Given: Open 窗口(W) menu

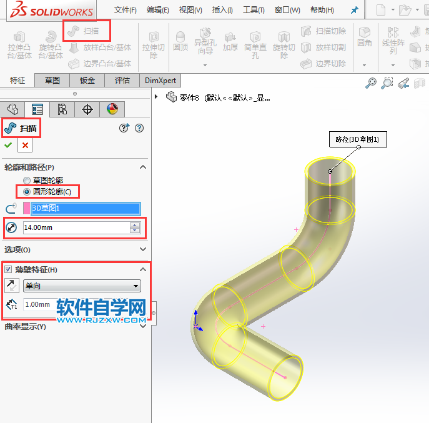Looking at the screenshot, I should coord(287,10).
